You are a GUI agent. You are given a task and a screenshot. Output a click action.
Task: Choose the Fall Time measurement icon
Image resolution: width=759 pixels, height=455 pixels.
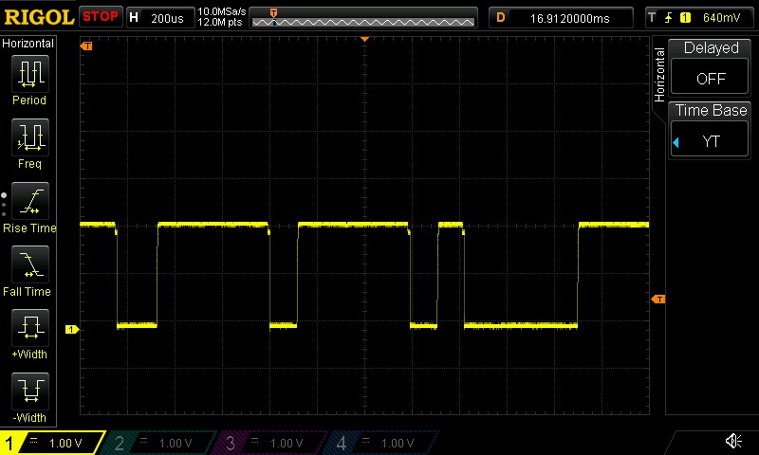point(29,265)
